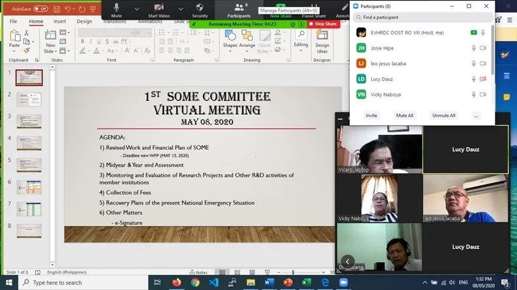This screenshot has width=517, height=290.
Task: Insert a New Slide
Action: [x=50, y=35]
